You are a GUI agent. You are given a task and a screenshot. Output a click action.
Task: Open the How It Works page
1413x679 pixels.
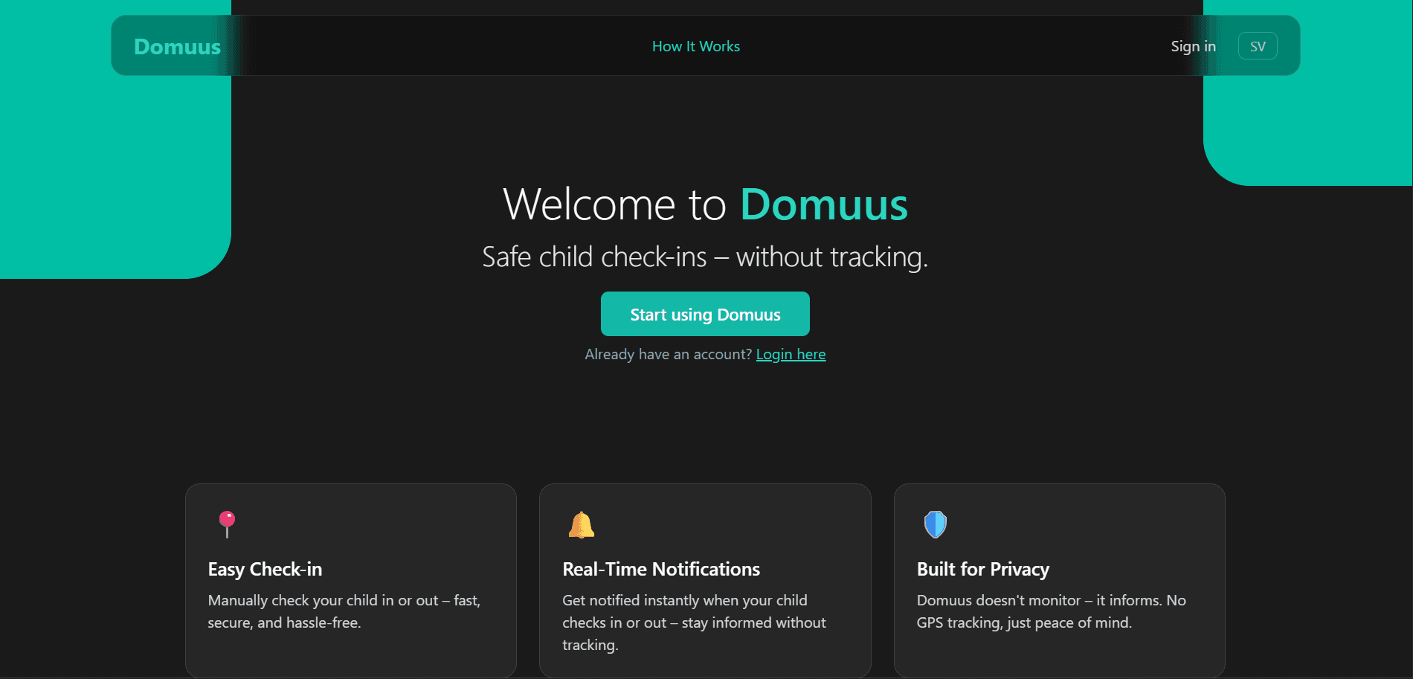(696, 46)
